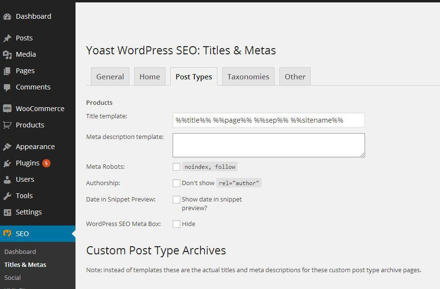Open WooCommerce via its Woo icon

(x=7, y=109)
